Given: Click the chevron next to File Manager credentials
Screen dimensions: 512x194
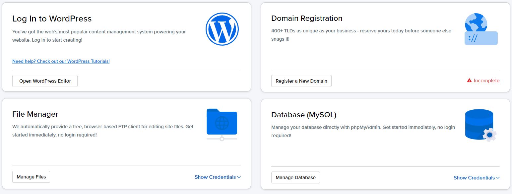Looking at the screenshot, I should (239, 177).
